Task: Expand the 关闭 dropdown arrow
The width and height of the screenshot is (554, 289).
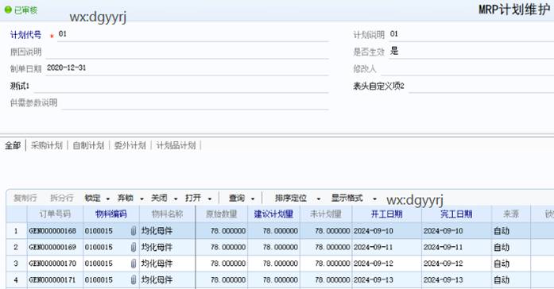Action: [176, 198]
